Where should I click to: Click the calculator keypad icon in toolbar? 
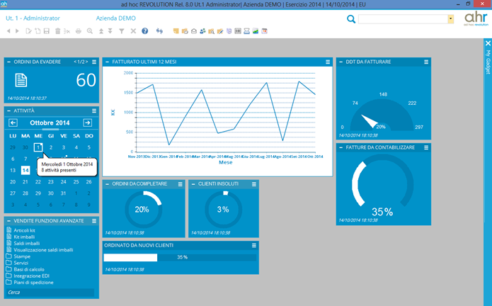coord(238,31)
